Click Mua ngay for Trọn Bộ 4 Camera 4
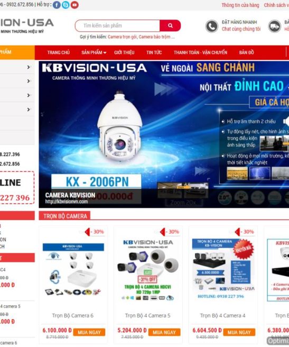The height and width of the screenshot is (347, 289). click(x=239, y=332)
